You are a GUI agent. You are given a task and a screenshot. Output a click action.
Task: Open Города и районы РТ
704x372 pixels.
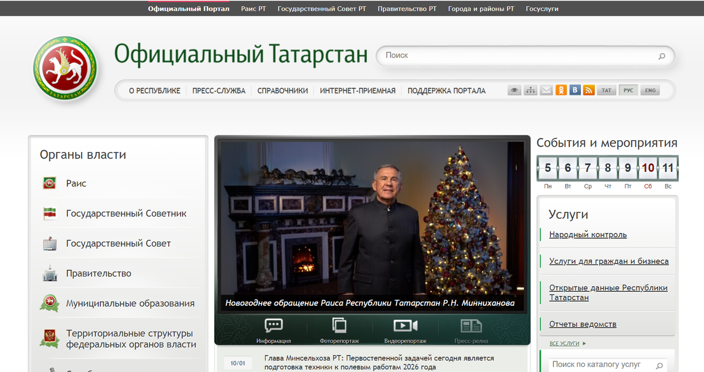481,9
